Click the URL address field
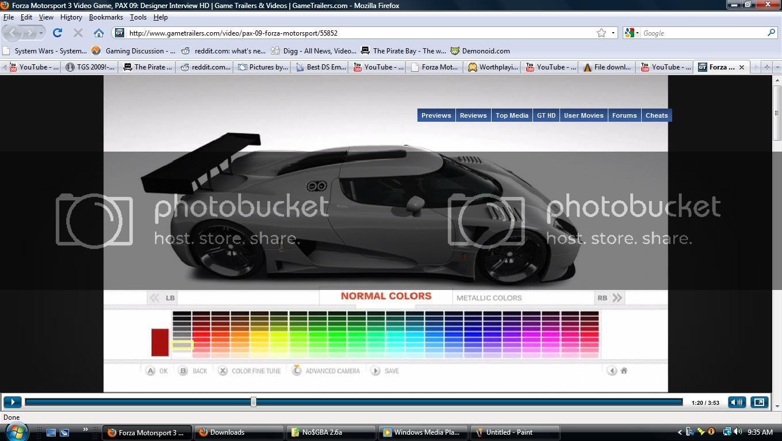 coord(361,33)
